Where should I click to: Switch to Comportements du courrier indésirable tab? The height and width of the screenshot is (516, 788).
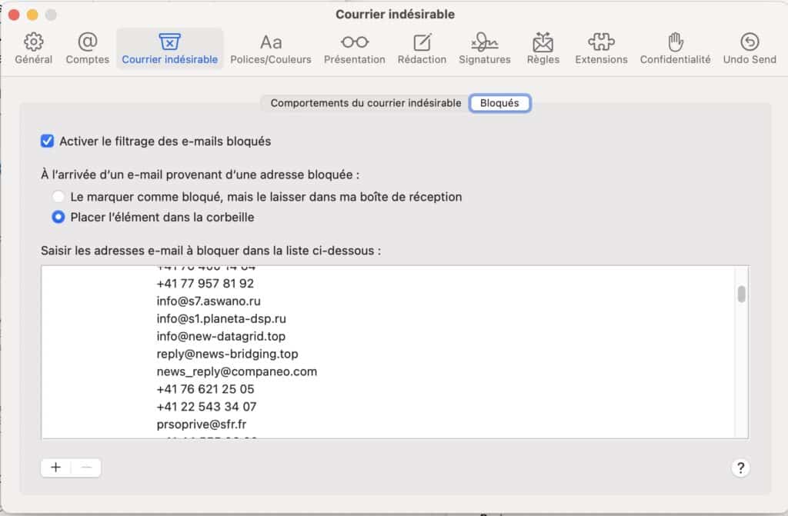pyautogui.click(x=366, y=103)
